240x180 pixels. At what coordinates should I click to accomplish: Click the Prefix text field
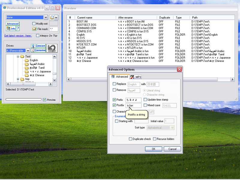pos(133,100)
